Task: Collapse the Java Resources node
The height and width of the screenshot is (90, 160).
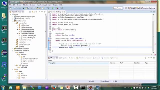Action: 13,21
